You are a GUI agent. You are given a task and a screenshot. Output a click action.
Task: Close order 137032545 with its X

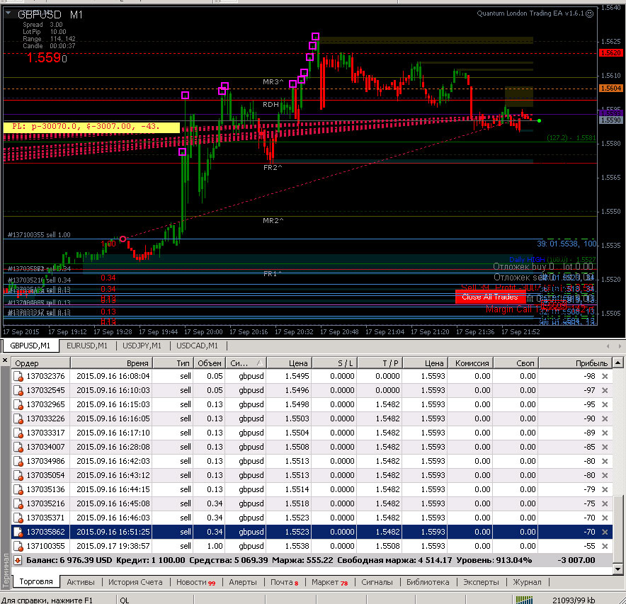click(x=605, y=390)
